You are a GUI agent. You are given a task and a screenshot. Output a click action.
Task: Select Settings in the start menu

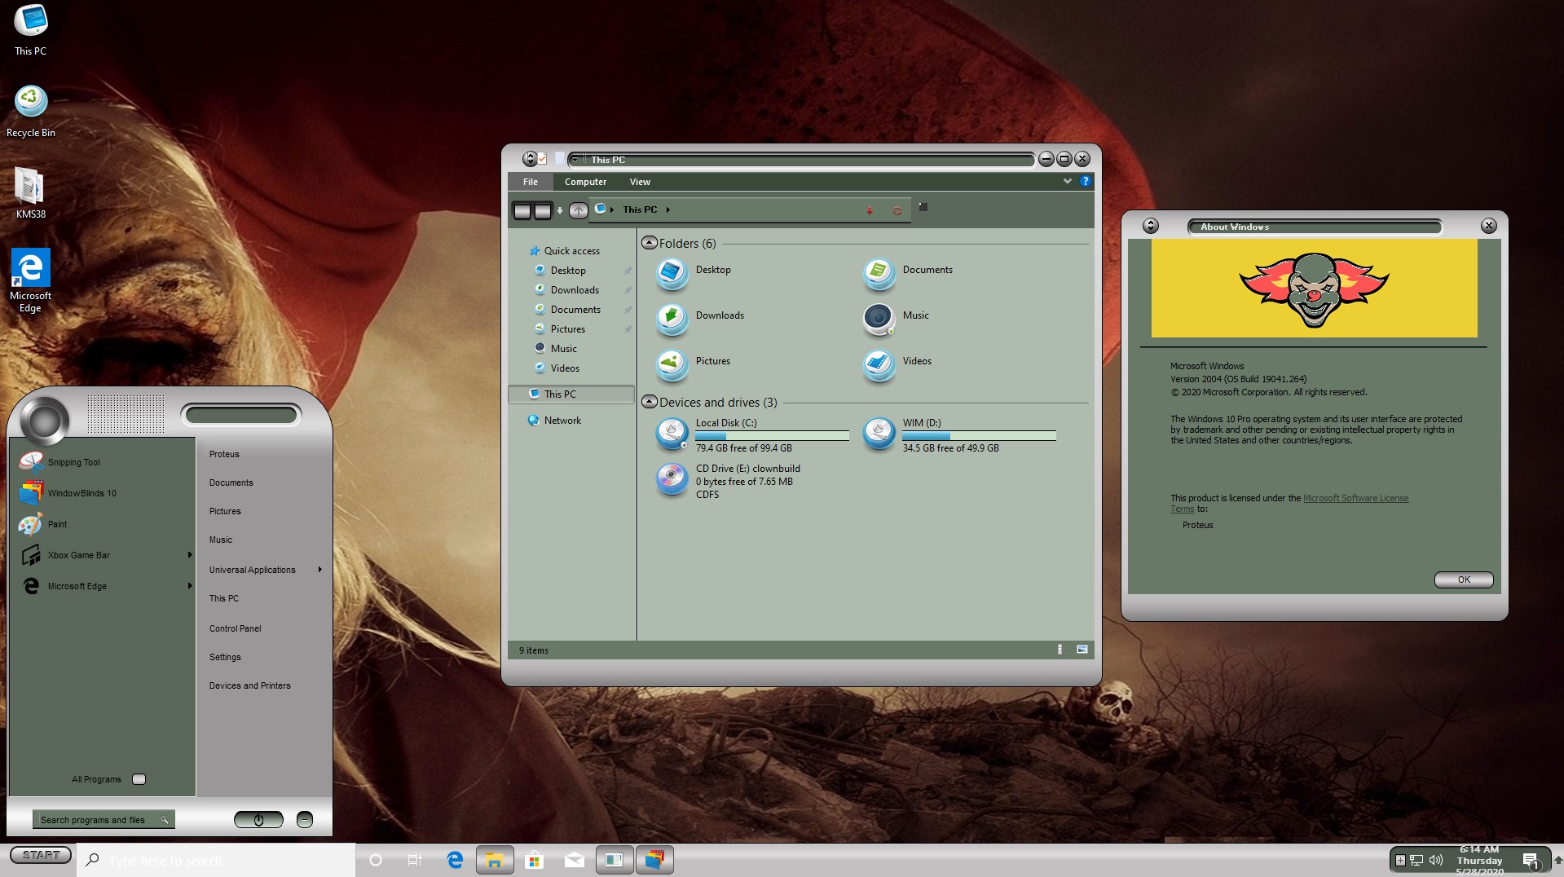225,657
